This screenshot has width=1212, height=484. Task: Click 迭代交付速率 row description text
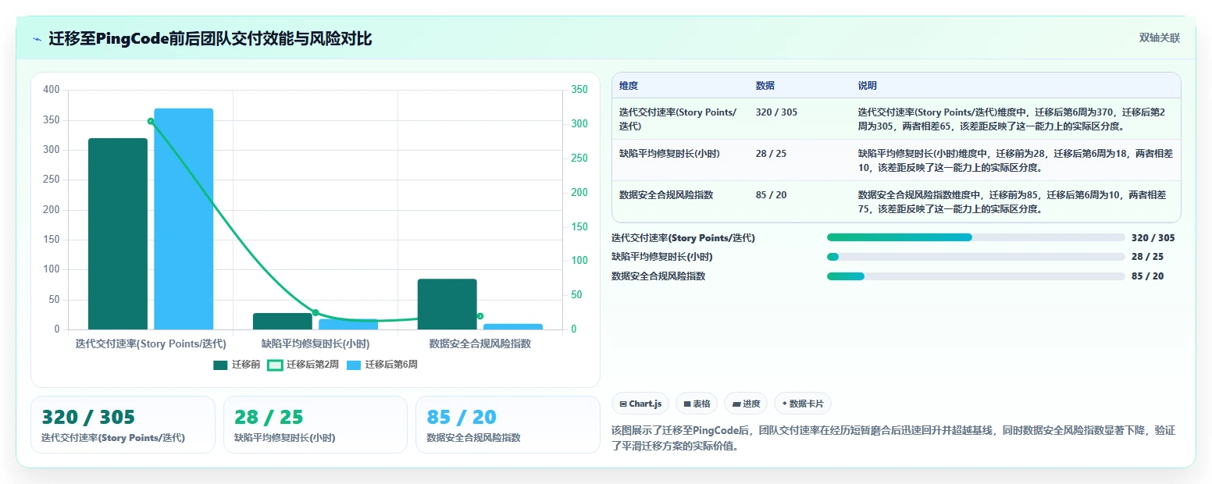tap(1011, 119)
